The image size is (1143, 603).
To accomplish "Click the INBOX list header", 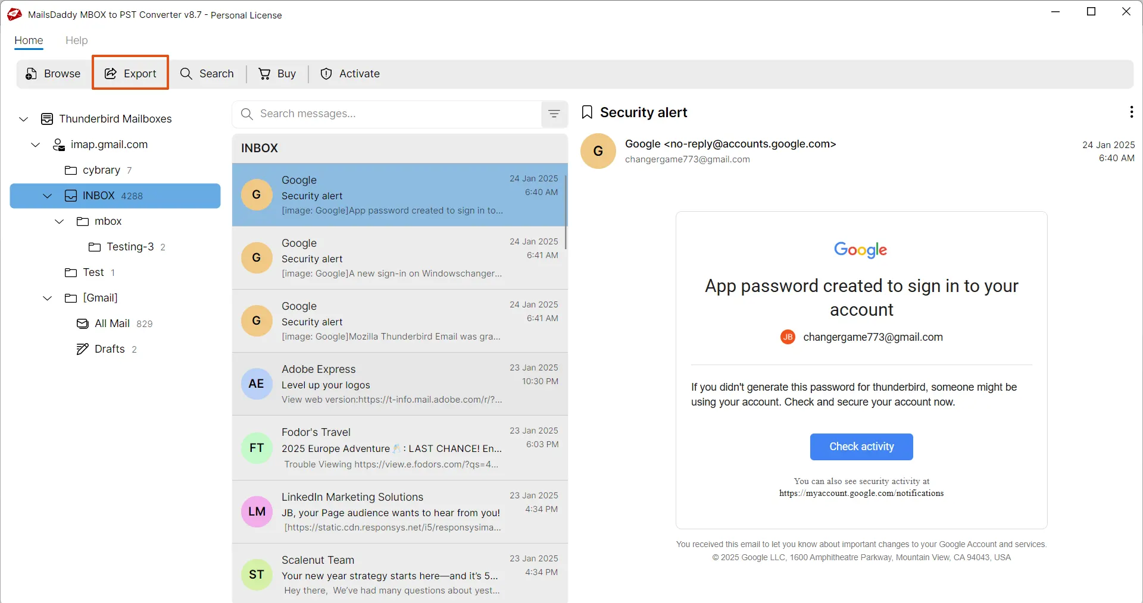I will pos(399,148).
